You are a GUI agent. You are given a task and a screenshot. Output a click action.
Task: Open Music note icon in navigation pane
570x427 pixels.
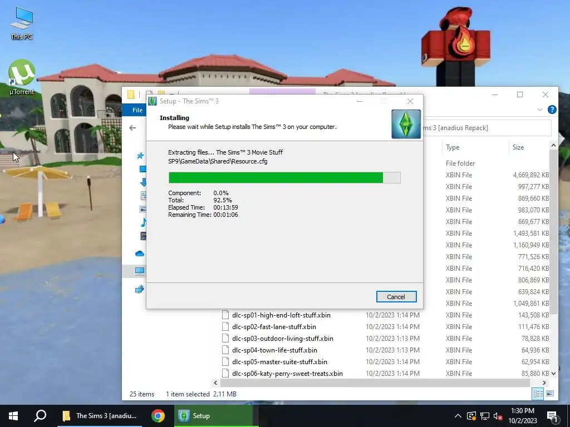pos(144,222)
